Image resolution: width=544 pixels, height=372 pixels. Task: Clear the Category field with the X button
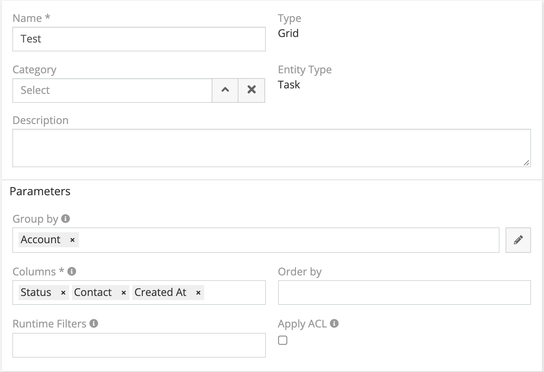pyautogui.click(x=251, y=90)
